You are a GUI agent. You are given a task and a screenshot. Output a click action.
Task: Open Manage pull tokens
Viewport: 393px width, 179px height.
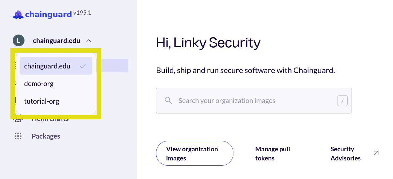pyautogui.click(x=273, y=154)
